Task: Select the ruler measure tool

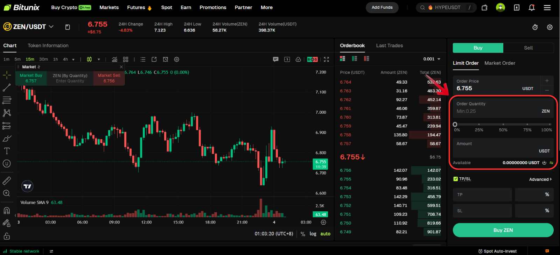Action: [7, 180]
